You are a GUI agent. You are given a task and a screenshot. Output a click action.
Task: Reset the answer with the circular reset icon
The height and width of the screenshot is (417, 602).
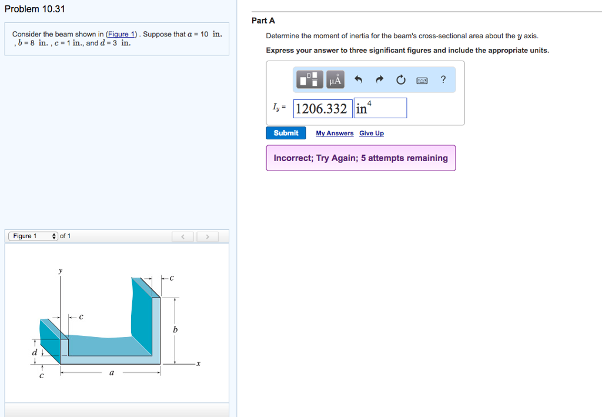coord(400,79)
